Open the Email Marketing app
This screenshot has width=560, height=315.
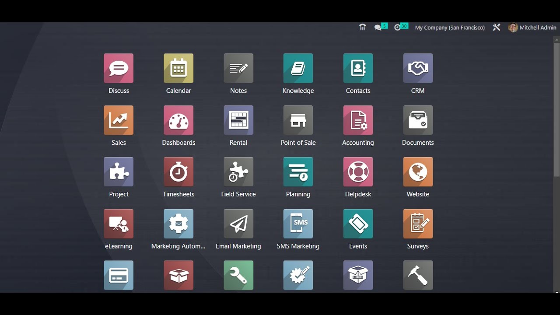coord(238,224)
